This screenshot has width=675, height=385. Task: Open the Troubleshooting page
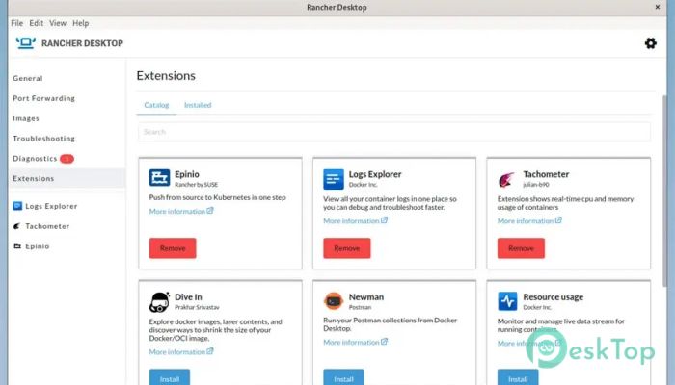[44, 139]
